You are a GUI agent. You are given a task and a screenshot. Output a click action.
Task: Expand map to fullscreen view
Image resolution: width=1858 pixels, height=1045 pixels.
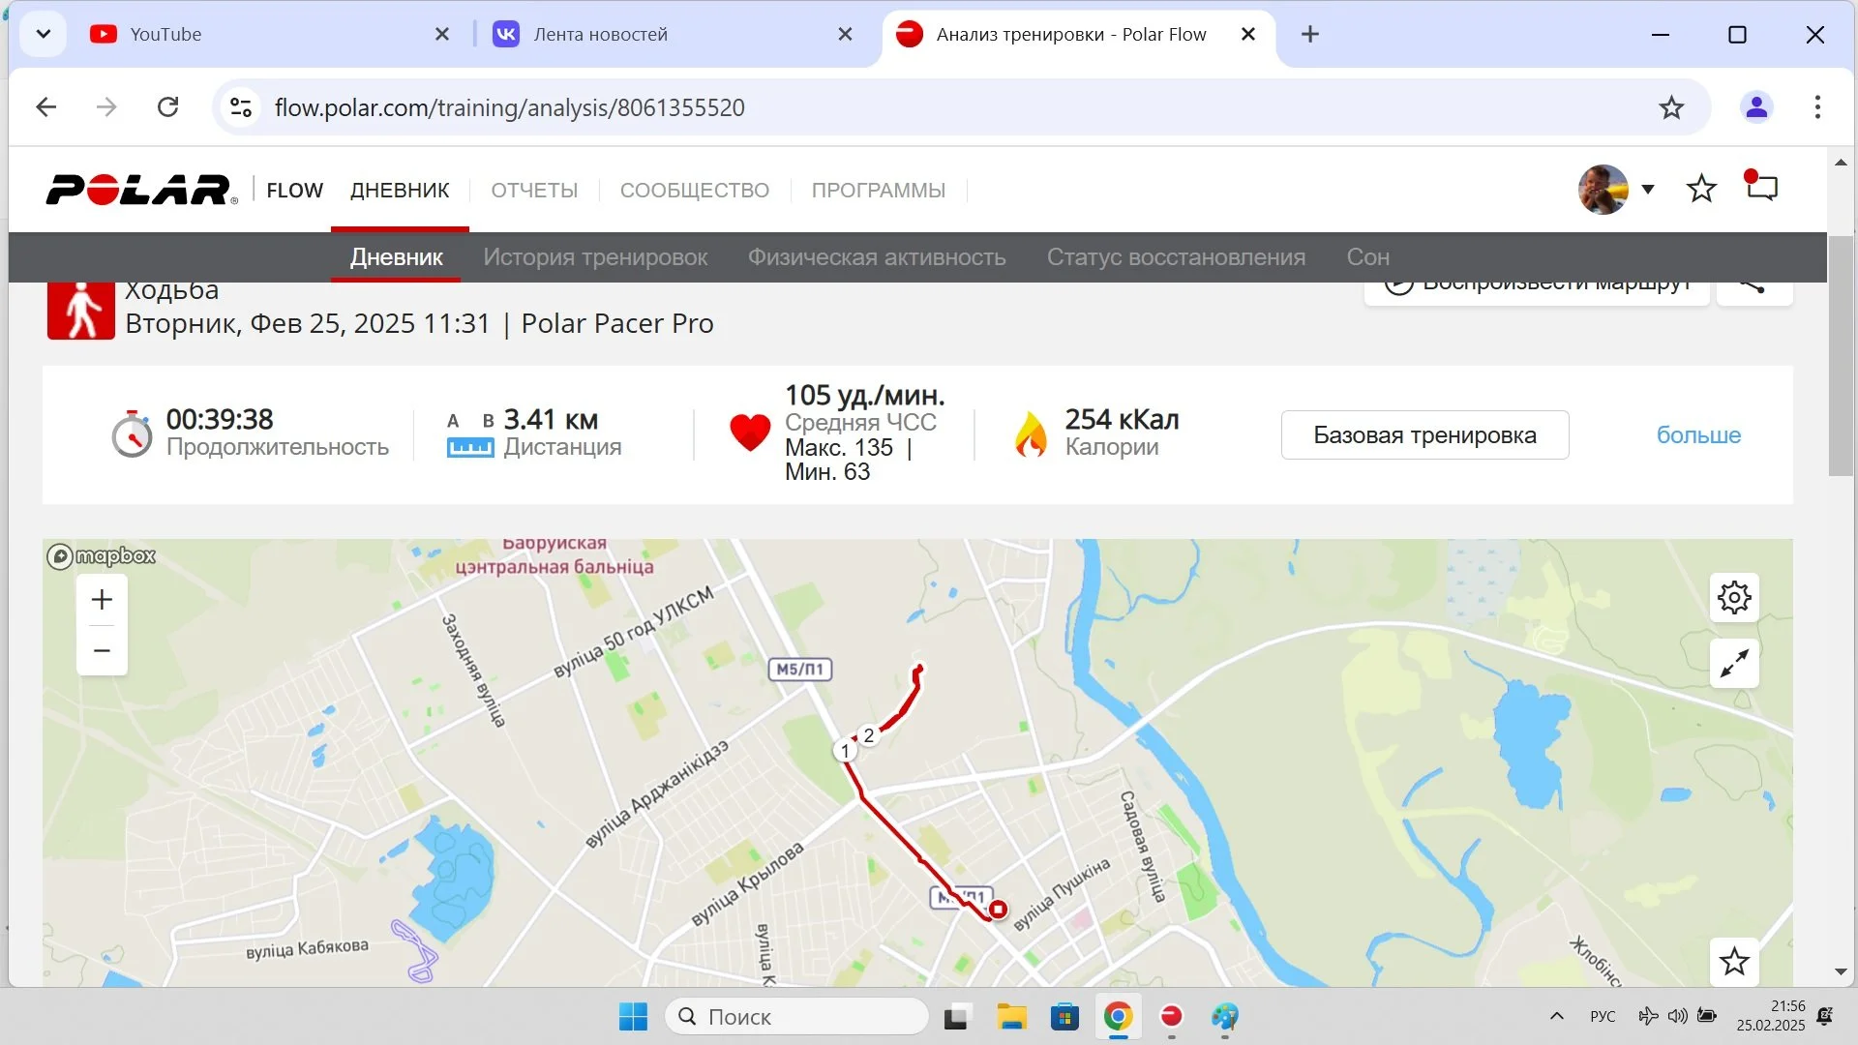[1734, 664]
